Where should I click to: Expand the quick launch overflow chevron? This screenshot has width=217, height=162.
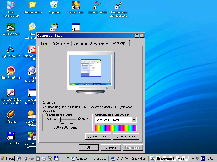coord(68,157)
